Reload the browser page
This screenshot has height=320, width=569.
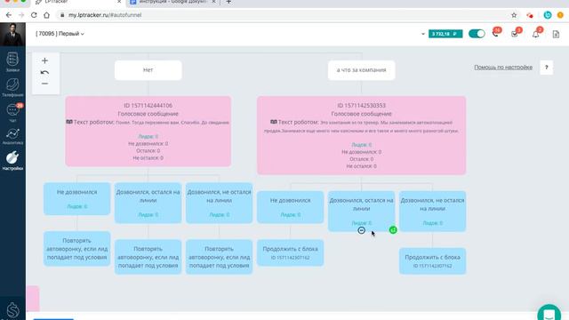(x=34, y=15)
